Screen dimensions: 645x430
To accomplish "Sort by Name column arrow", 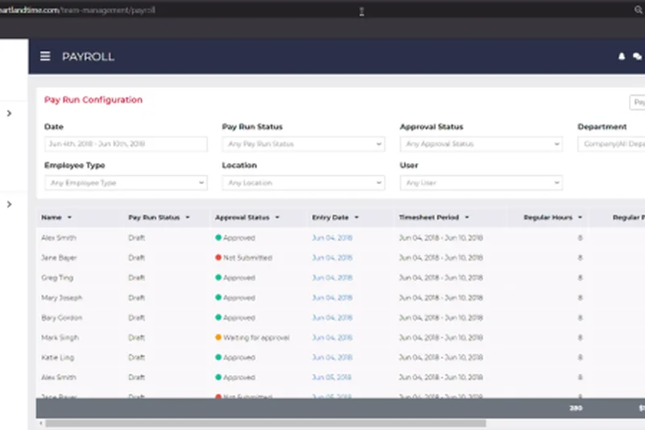I will click(x=69, y=218).
